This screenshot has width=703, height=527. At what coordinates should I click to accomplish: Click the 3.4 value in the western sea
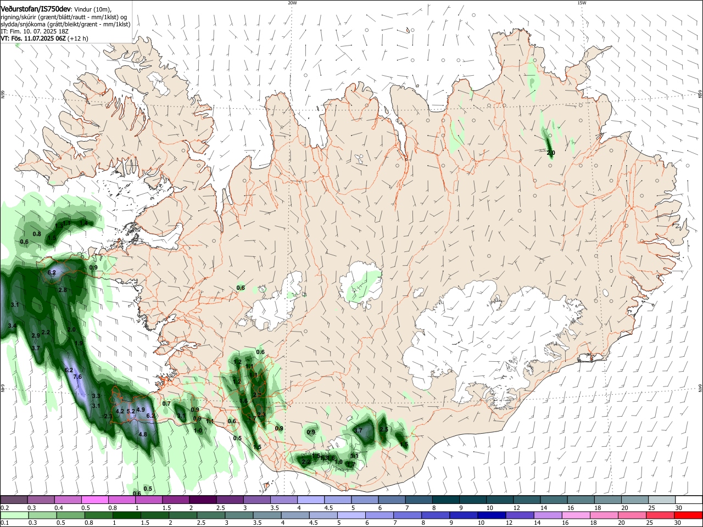click(x=12, y=326)
